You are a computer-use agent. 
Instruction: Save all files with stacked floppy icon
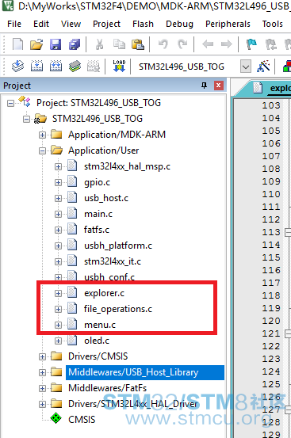pos(75,44)
